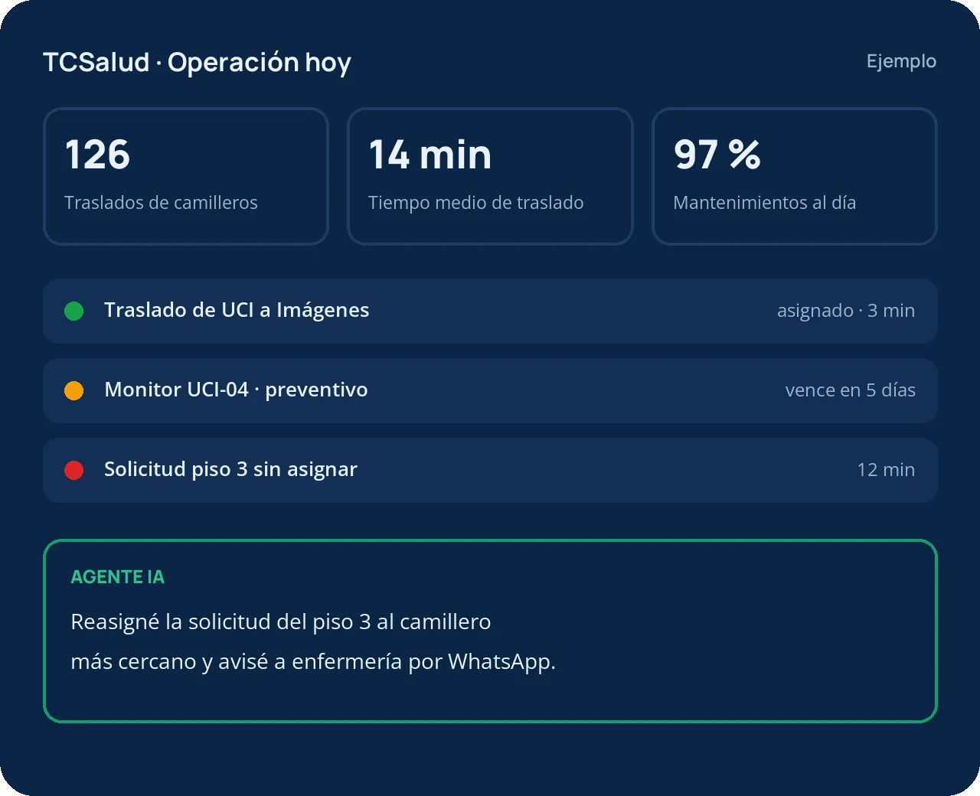This screenshot has height=796, width=980.
Task: Open the 97 % Mantenimientos al día card
Action: pyautogui.click(x=795, y=176)
